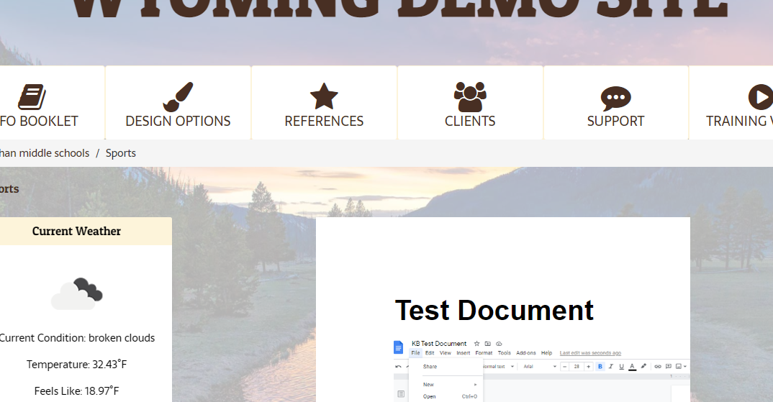This screenshot has height=402, width=773.
Task: Open the Normal text style dropdown
Action: coord(499,367)
